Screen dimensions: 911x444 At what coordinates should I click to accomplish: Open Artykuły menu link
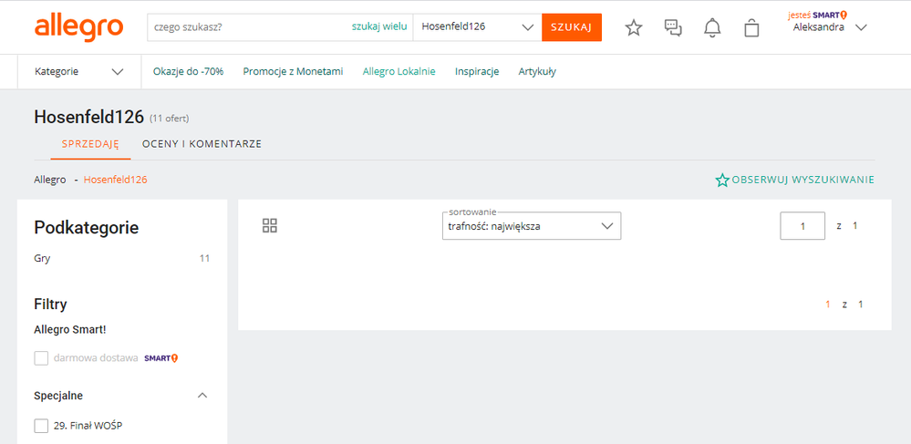click(537, 72)
